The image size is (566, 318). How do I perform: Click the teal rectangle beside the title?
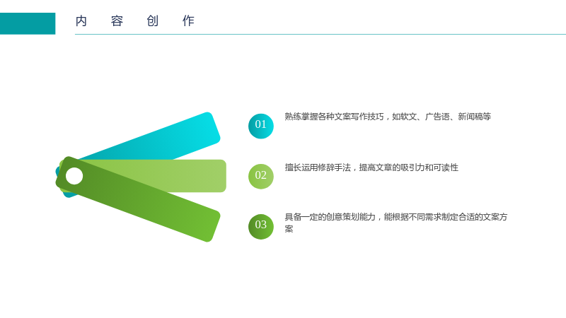tap(28, 23)
